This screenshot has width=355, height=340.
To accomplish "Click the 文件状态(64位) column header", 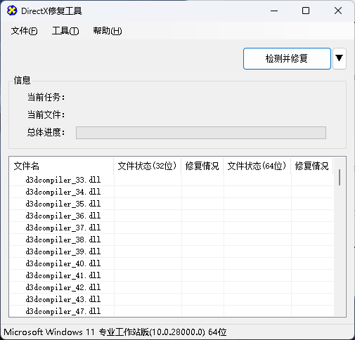I will [257, 166].
